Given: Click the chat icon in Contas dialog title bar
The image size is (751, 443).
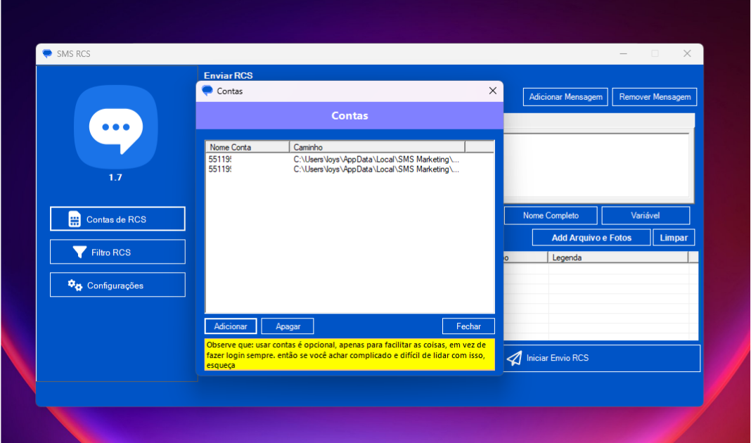Looking at the screenshot, I should tap(207, 91).
